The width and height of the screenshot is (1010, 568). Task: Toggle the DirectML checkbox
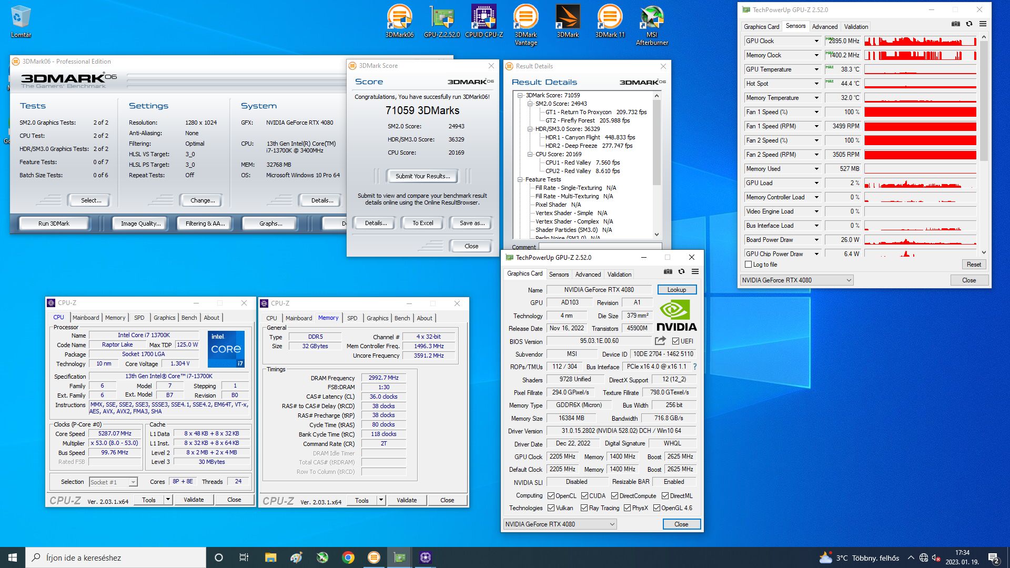[x=665, y=496]
